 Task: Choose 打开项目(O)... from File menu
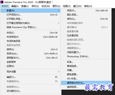point(30,15)
